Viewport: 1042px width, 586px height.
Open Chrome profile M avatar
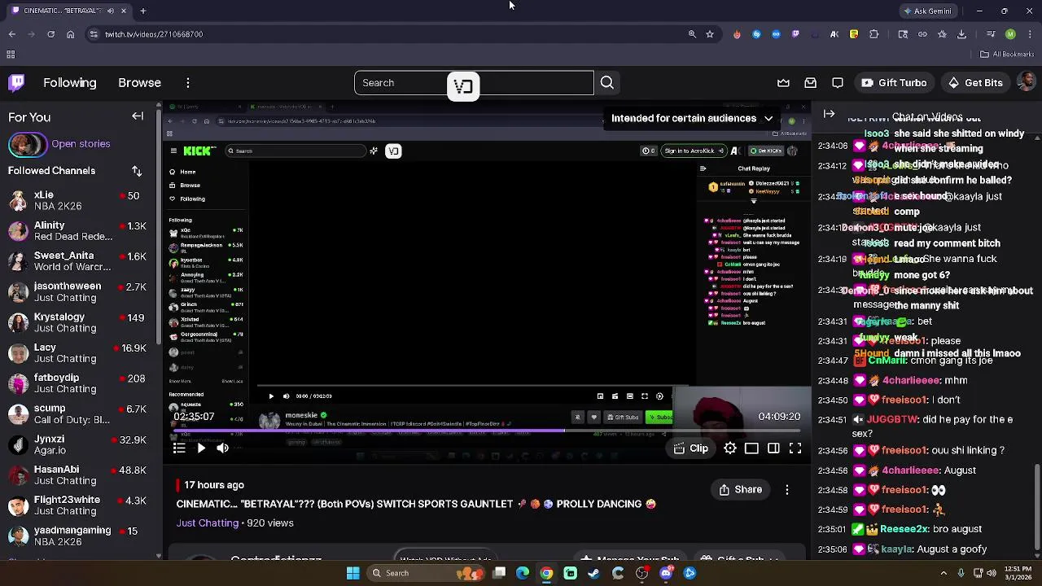(x=1010, y=34)
